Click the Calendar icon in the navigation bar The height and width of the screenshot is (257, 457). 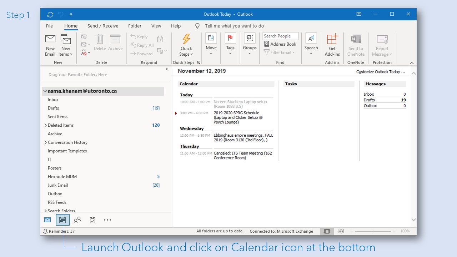coord(62,220)
